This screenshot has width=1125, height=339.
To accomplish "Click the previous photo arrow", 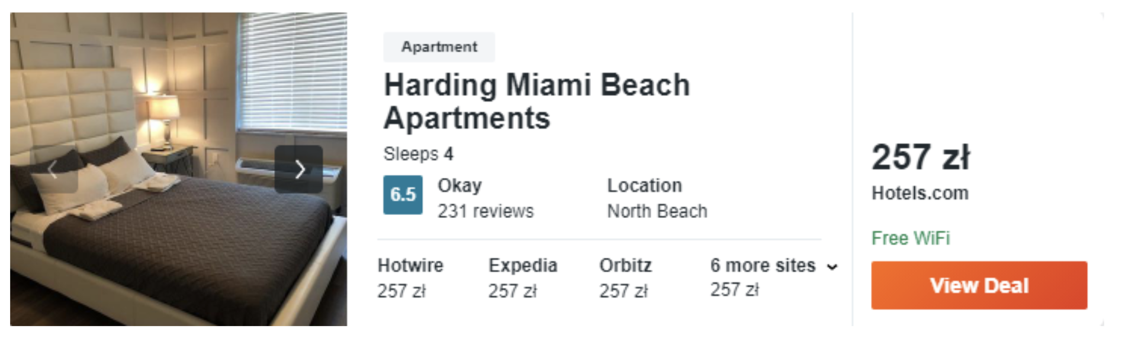I will (53, 169).
